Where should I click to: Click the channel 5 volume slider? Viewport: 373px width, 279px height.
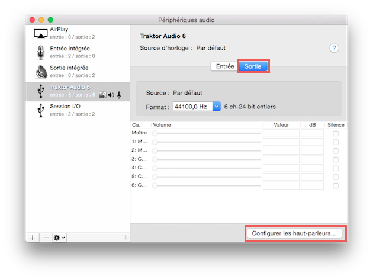pos(207,177)
